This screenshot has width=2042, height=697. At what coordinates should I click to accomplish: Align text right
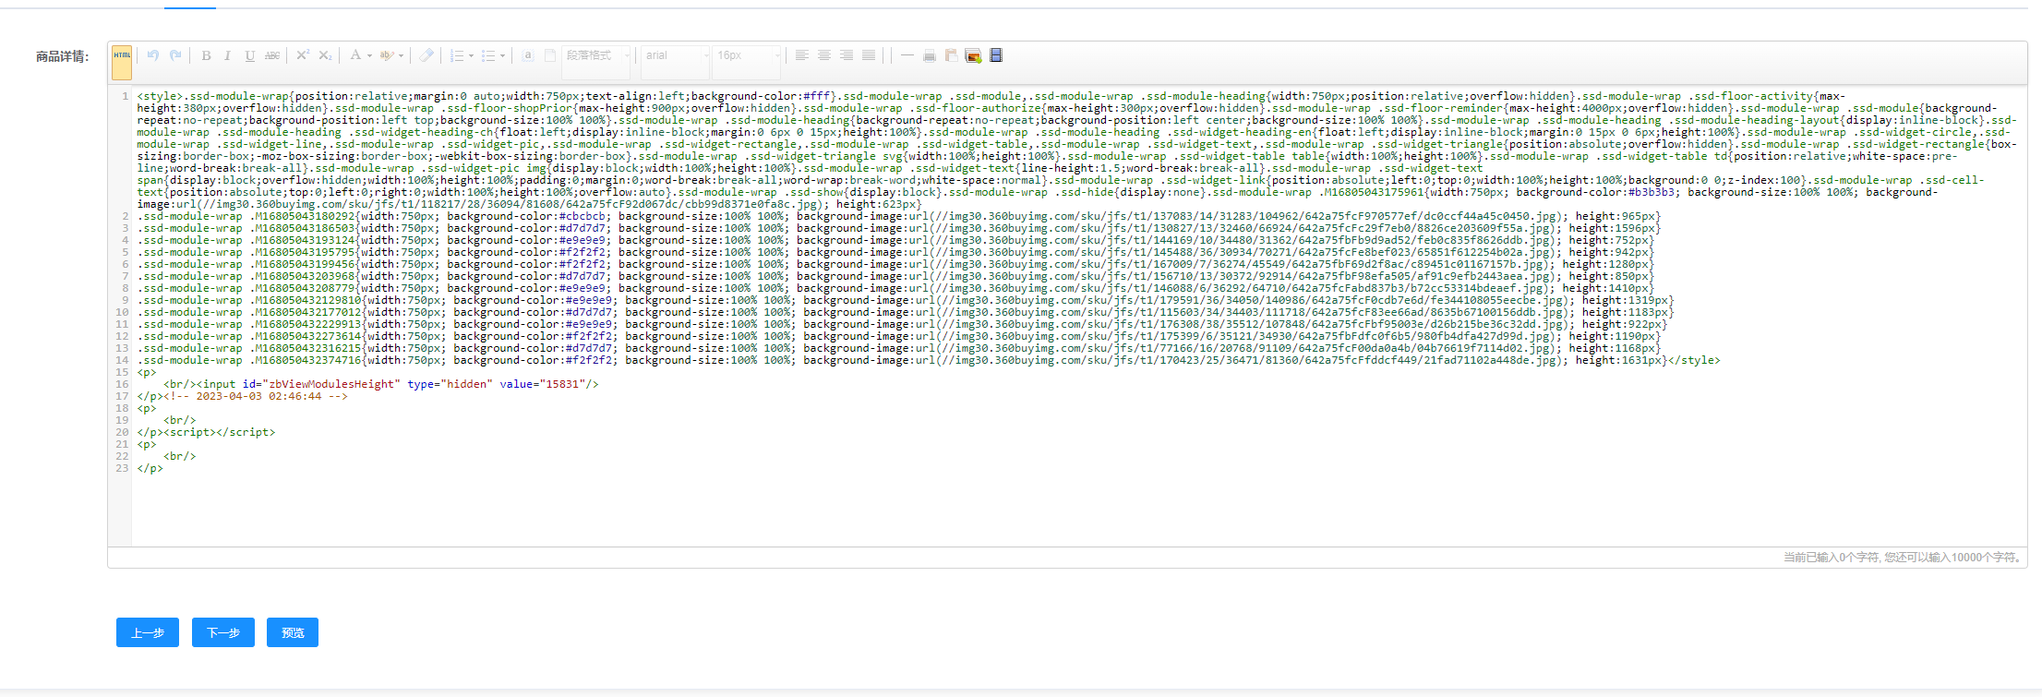coord(846,55)
